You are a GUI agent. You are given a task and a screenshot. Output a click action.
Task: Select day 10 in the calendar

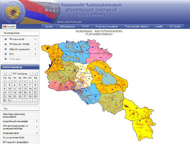click(9, 89)
